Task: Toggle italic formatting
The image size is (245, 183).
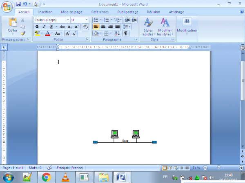Action: 44,26
